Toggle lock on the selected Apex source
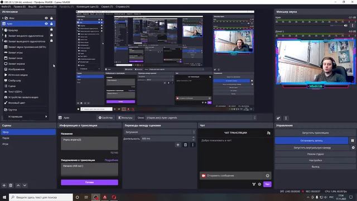This screenshot has width=357, height=201. click(51, 23)
